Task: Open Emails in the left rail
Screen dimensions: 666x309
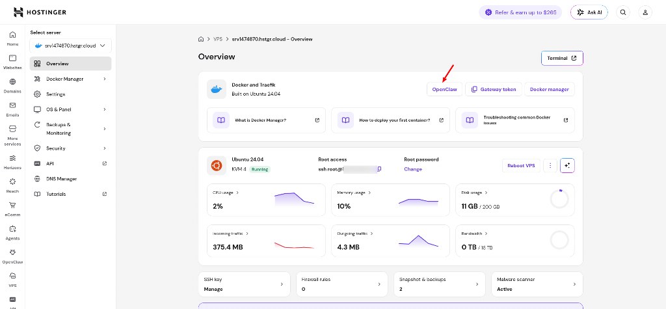Action: point(13,109)
